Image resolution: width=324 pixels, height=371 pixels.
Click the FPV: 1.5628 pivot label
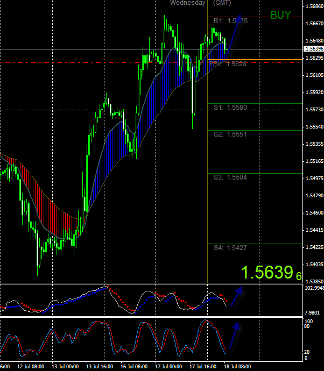[x=228, y=64]
